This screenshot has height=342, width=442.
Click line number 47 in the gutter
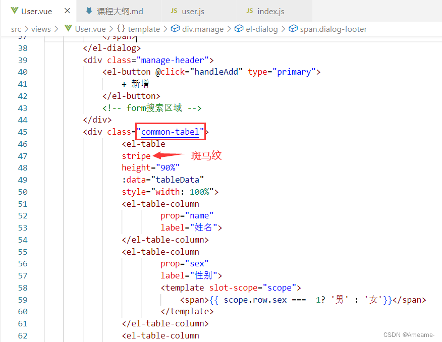click(23, 156)
